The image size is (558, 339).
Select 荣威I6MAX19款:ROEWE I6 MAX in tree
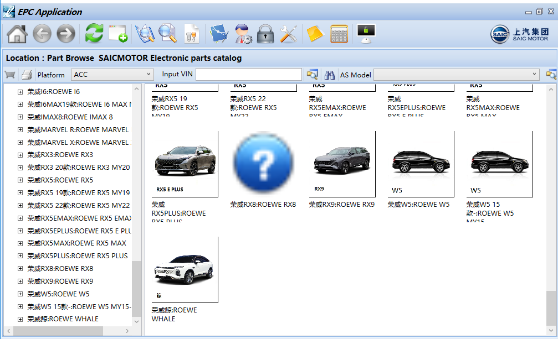point(79,105)
